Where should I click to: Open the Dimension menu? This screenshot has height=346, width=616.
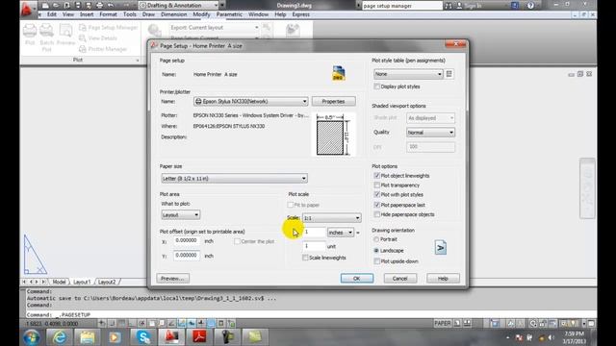[x=173, y=14]
